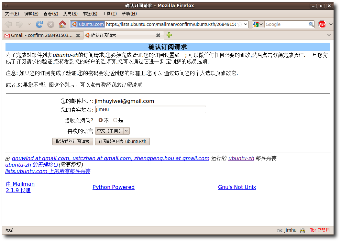Reload the current page
Screen dimensions: 341x242
(x=39, y=24)
